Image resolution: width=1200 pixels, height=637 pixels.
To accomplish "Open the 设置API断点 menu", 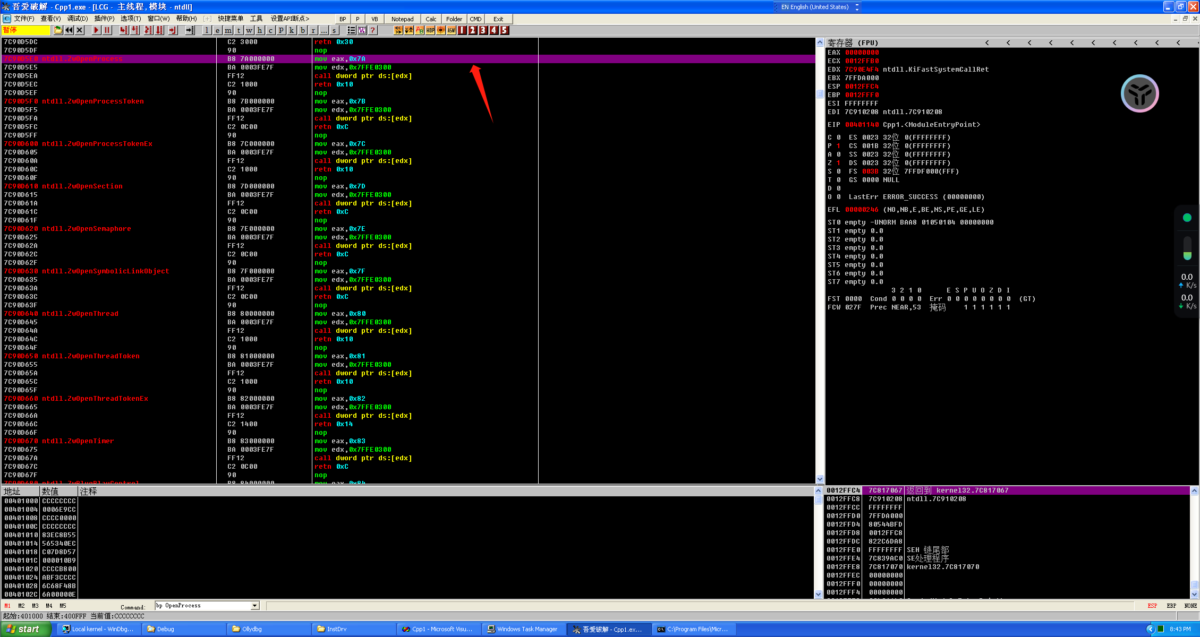I will point(290,19).
